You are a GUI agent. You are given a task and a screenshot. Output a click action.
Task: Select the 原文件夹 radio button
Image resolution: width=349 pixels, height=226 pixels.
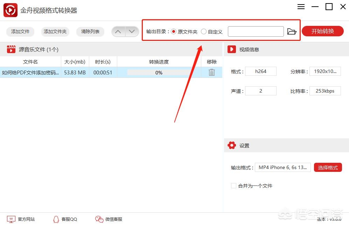(174, 31)
